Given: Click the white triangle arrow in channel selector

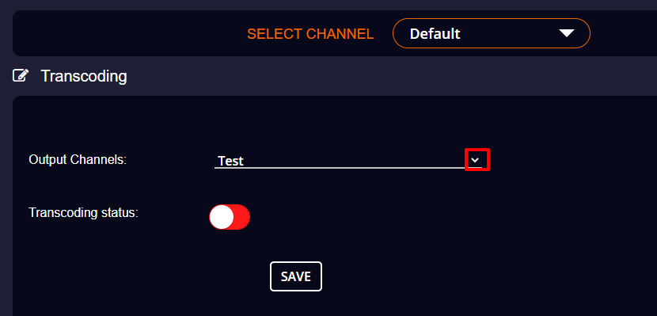Looking at the screenshot, I should [567, 33].
